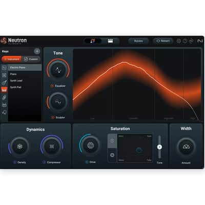Click the puck in the saturation XY pad
This screenshot has height=205, width=205.
tap(139, 150)
